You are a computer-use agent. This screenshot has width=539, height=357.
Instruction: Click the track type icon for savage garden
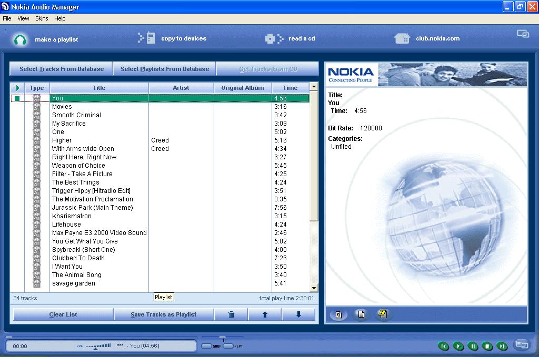point(37,283)
